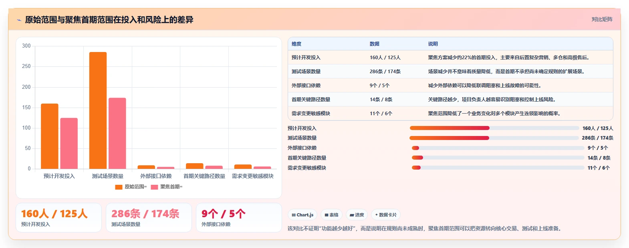629x248 pixels.
Task: Click the 预计开发投入 progress bar
Action: tap(494, 128)
